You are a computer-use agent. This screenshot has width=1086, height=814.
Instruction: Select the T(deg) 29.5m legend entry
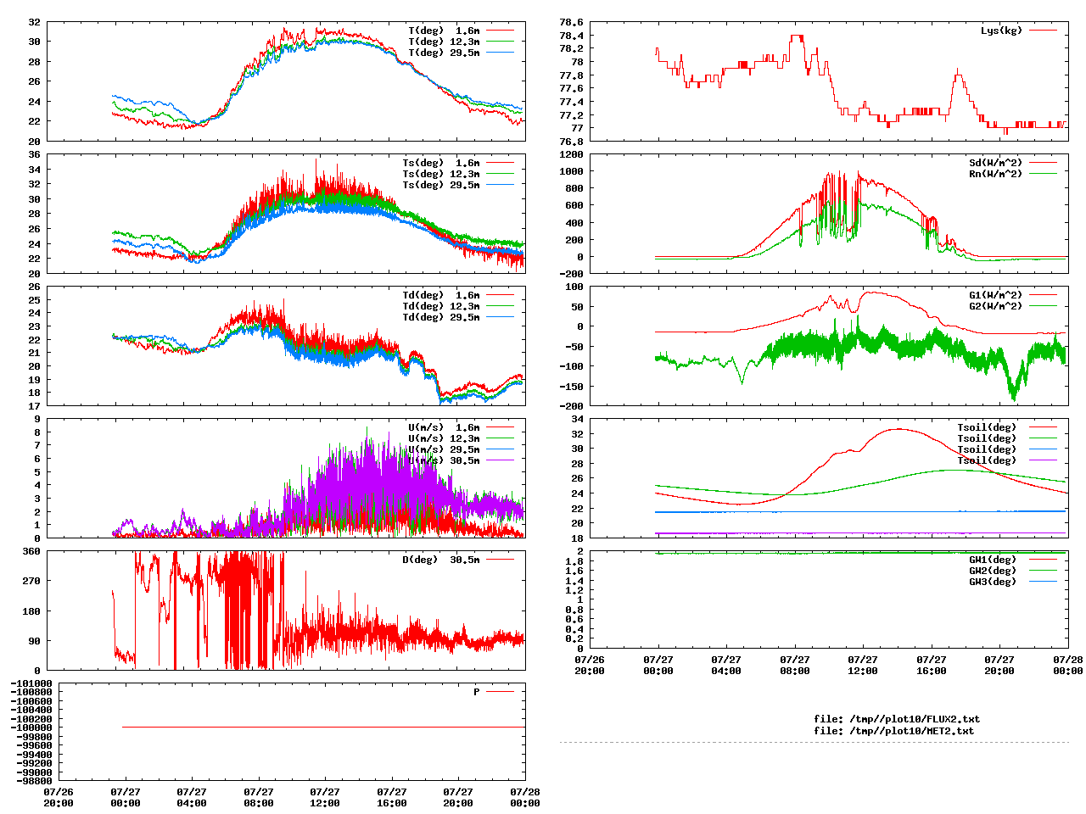point(444,53)
